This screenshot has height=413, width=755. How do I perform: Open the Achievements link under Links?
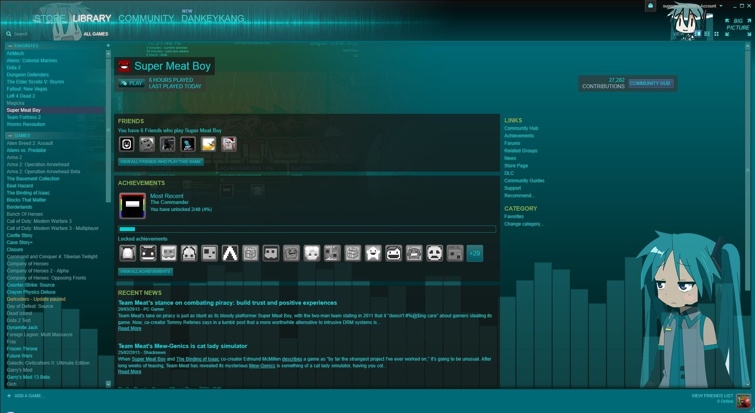[519, 136]
